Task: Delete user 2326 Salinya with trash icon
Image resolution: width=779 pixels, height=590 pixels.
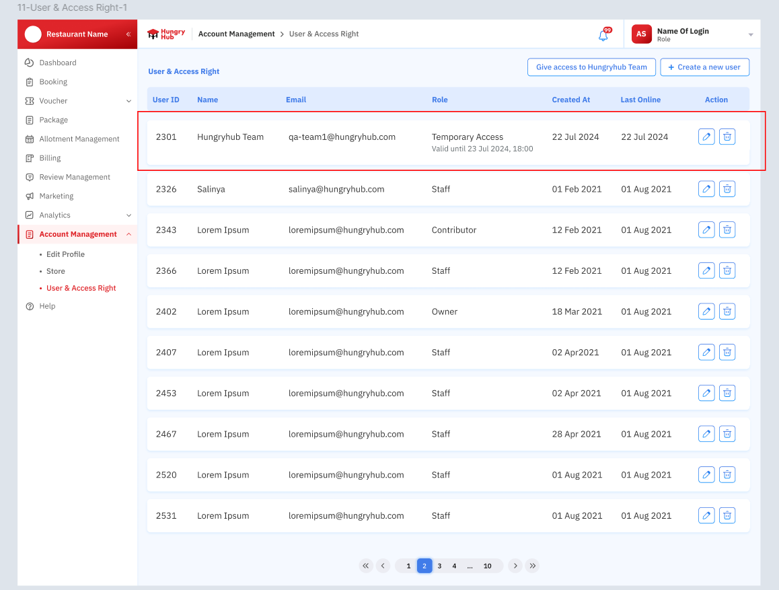Action: [x=727, y=189]
